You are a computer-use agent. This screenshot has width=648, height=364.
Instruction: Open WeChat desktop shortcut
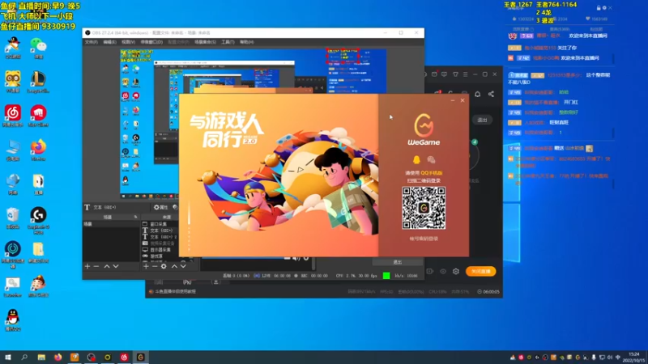click(x=38, y=48)
